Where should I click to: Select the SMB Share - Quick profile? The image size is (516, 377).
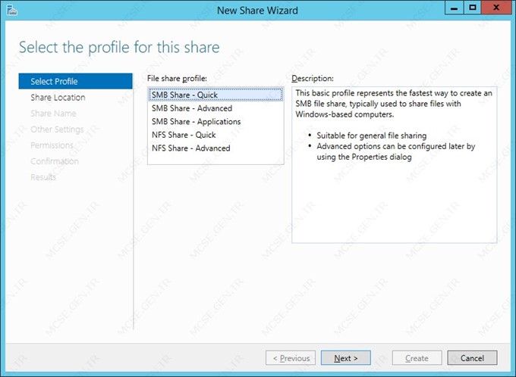216,95
